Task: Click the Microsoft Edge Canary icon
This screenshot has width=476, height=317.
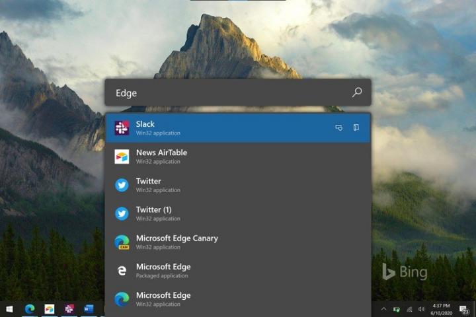Action: 122,242
